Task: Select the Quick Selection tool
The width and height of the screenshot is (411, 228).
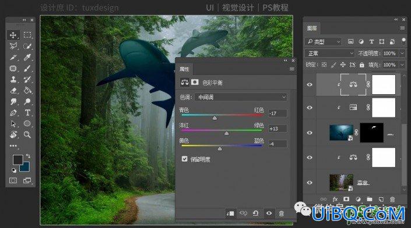Action: (x=27, y=47)
